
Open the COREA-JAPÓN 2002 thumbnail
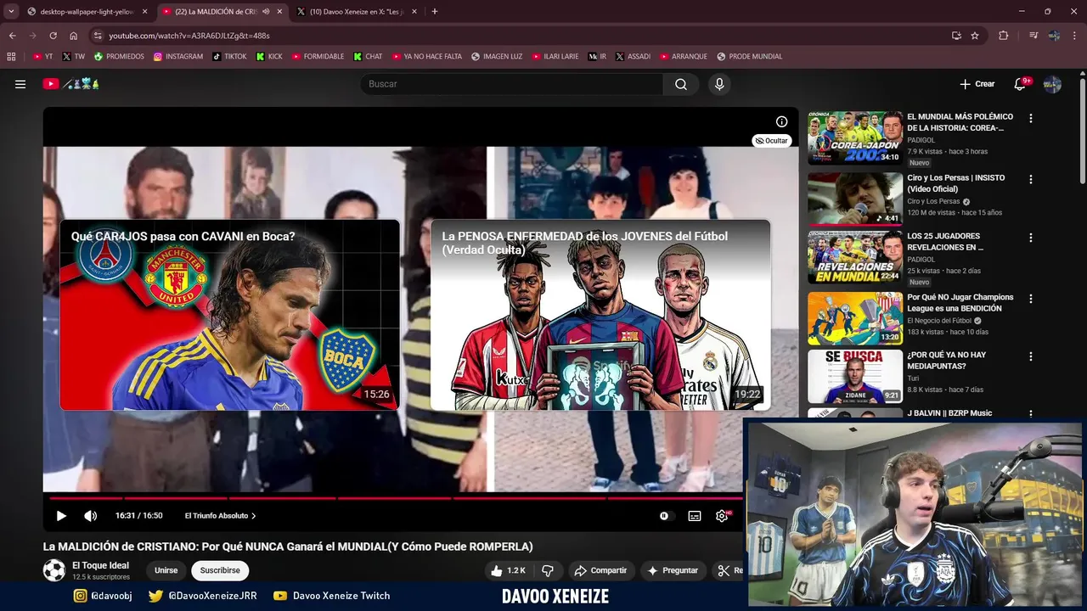(x=855, y=137)
